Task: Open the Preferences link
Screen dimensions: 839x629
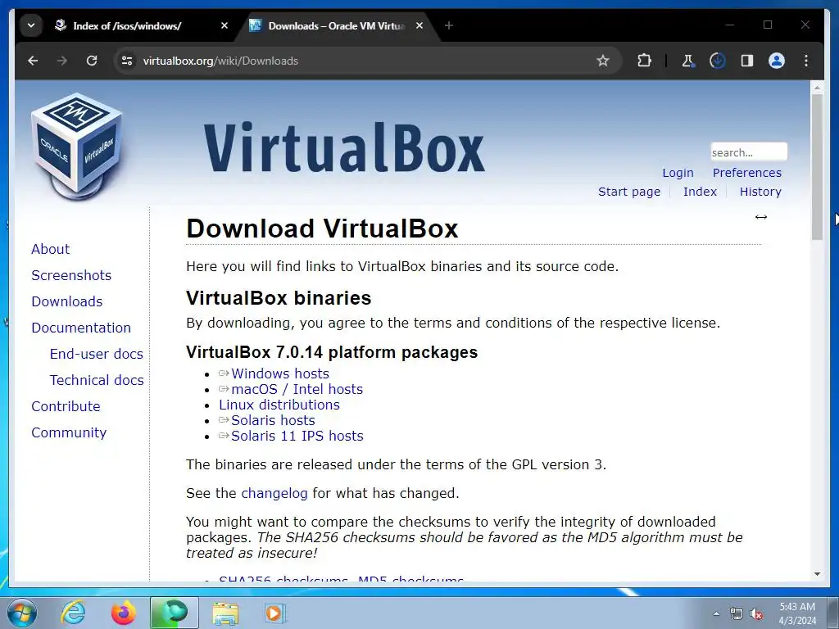Action: click(747, 173)
